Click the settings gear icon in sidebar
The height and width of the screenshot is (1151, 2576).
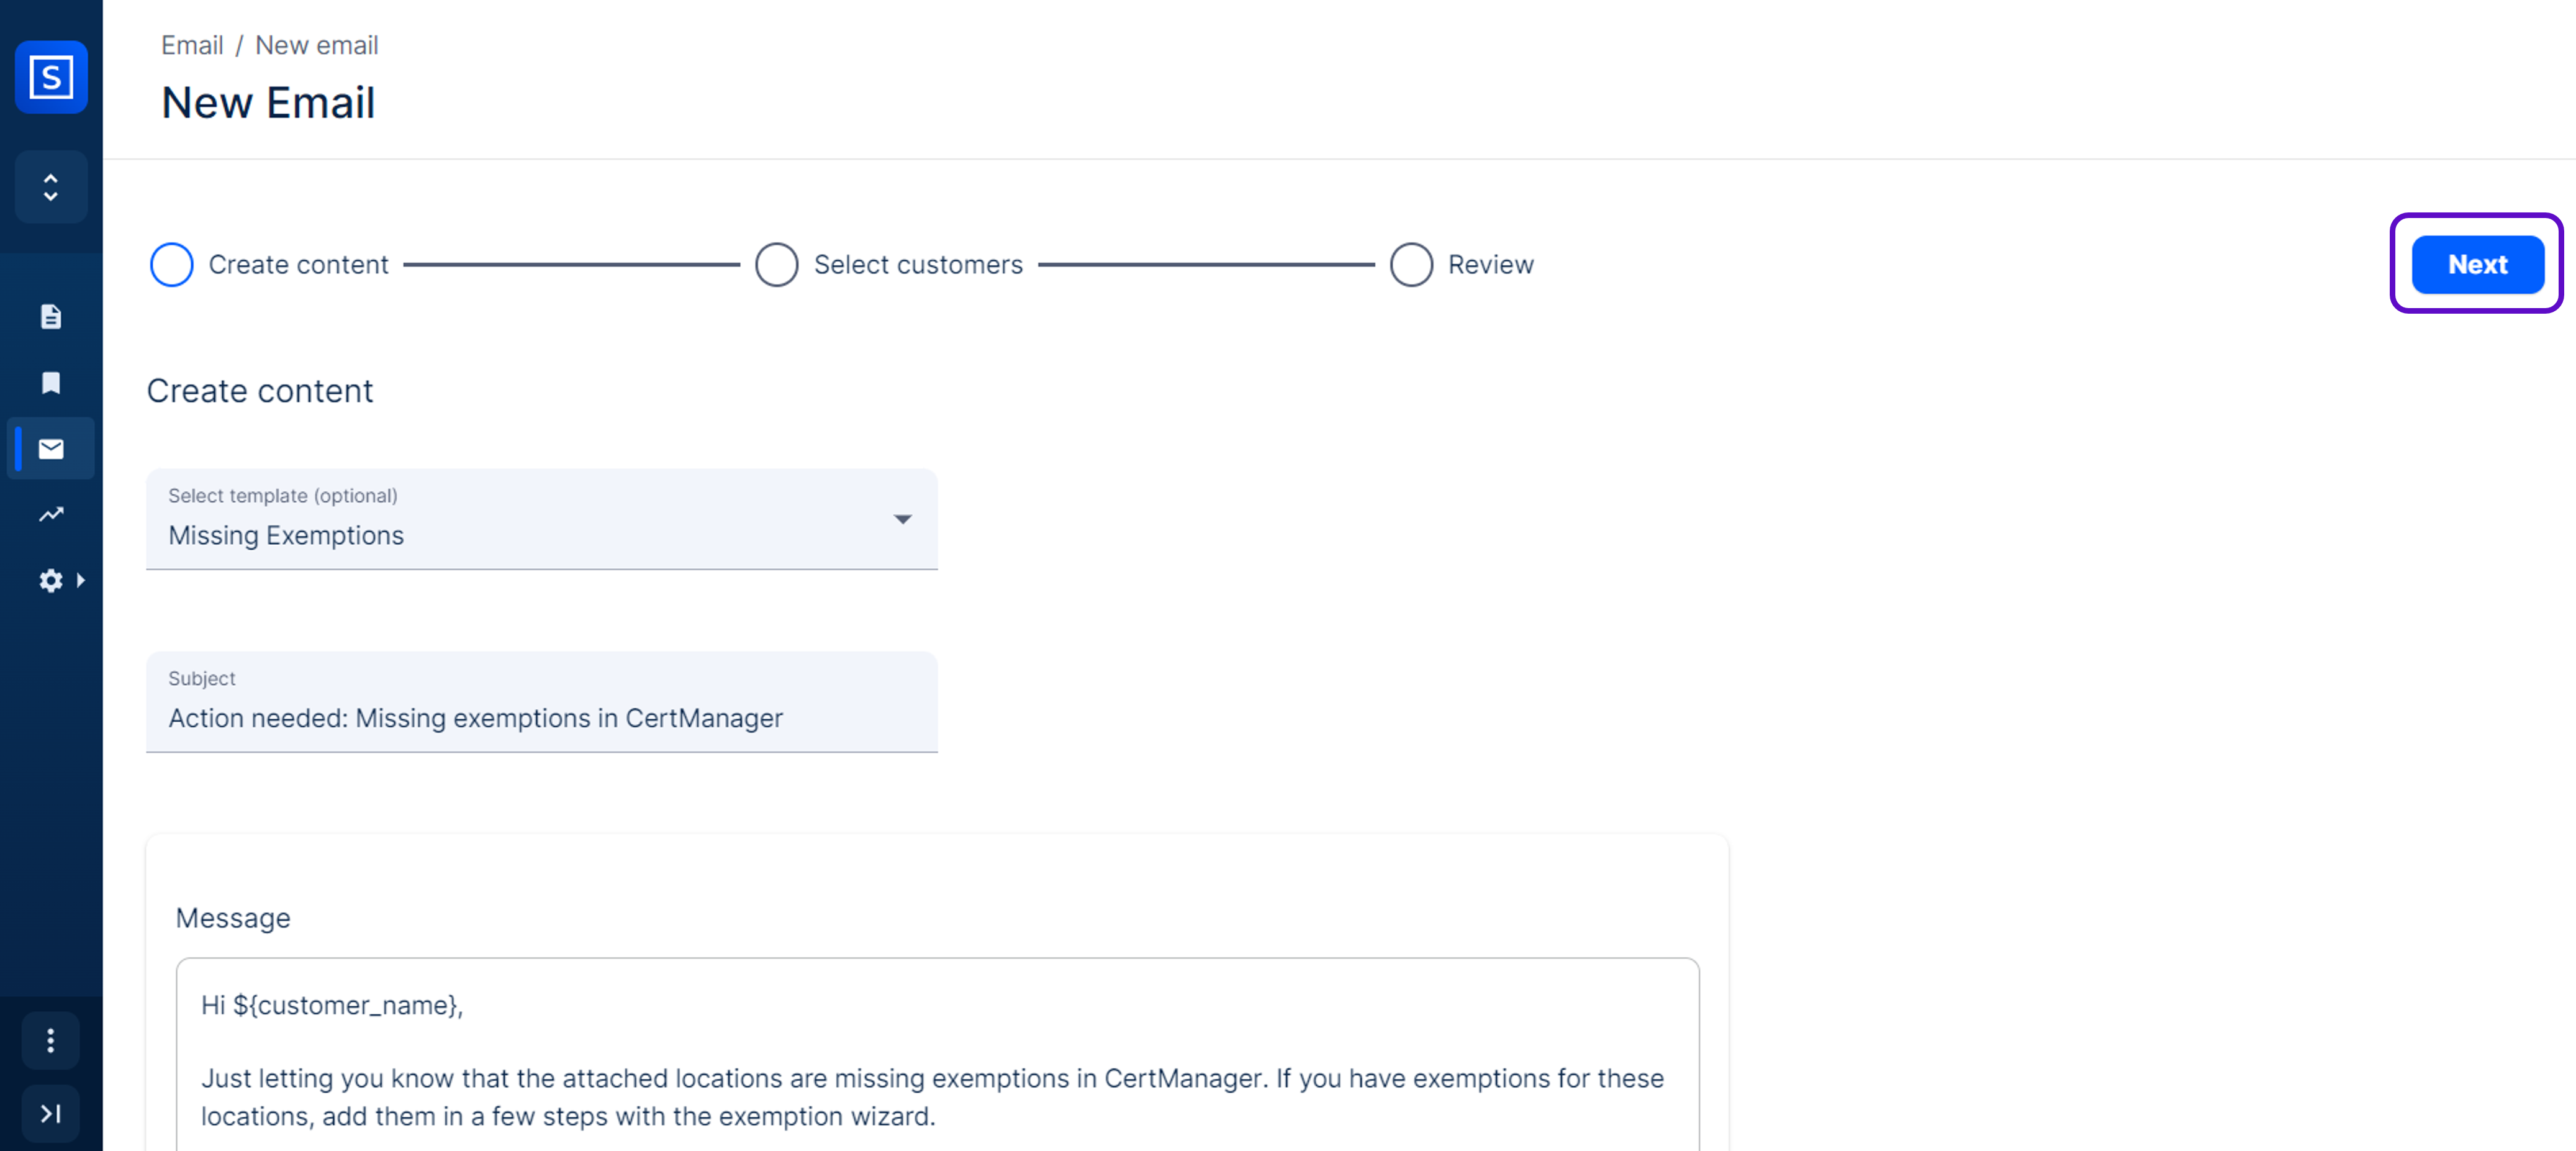(x=50, y=581)
